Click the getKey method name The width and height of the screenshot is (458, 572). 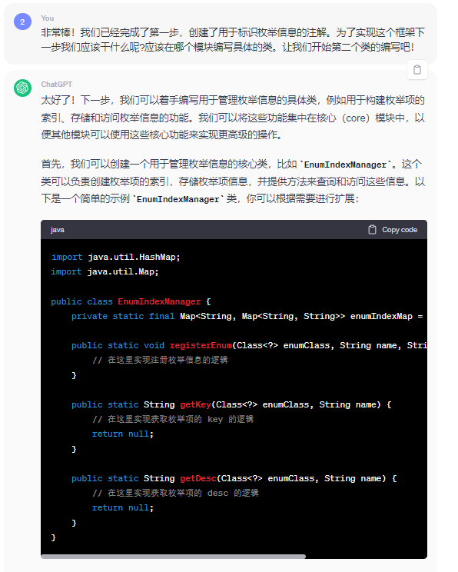coord(195,404)
